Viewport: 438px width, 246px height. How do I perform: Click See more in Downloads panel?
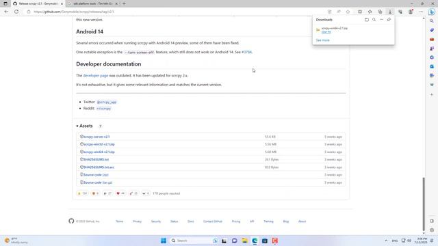[322, 40]
